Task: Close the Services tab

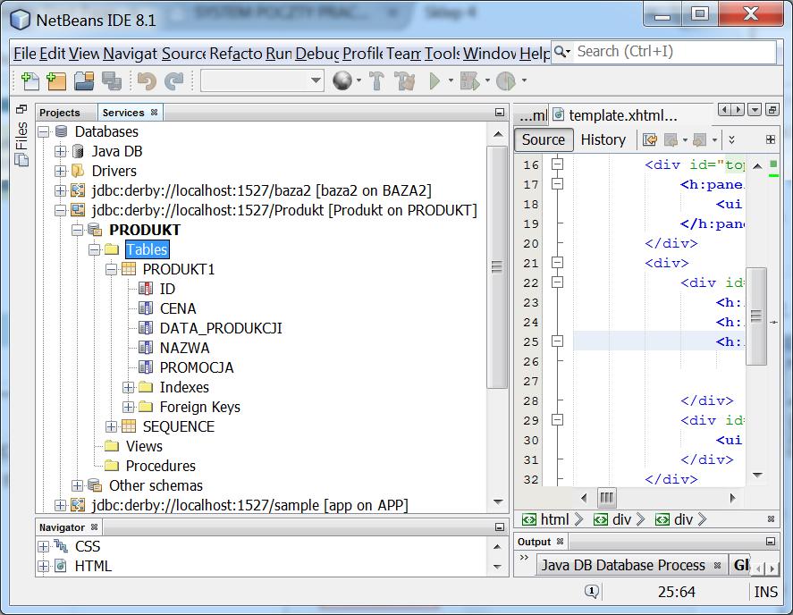Action: [x=155, y=113]
